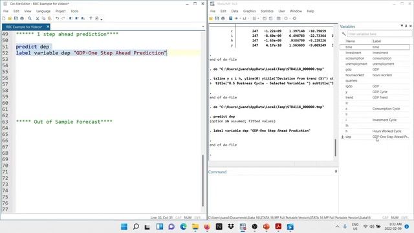
Task: Open View menu in Do-file Editor
Action: pyautogui.click(x=28, y=11)
